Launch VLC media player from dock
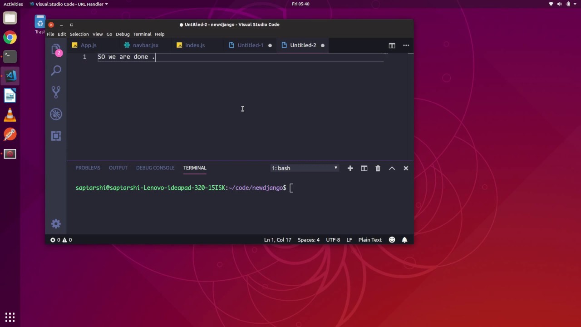Screen dimensions: 581x327 (10, 115)
